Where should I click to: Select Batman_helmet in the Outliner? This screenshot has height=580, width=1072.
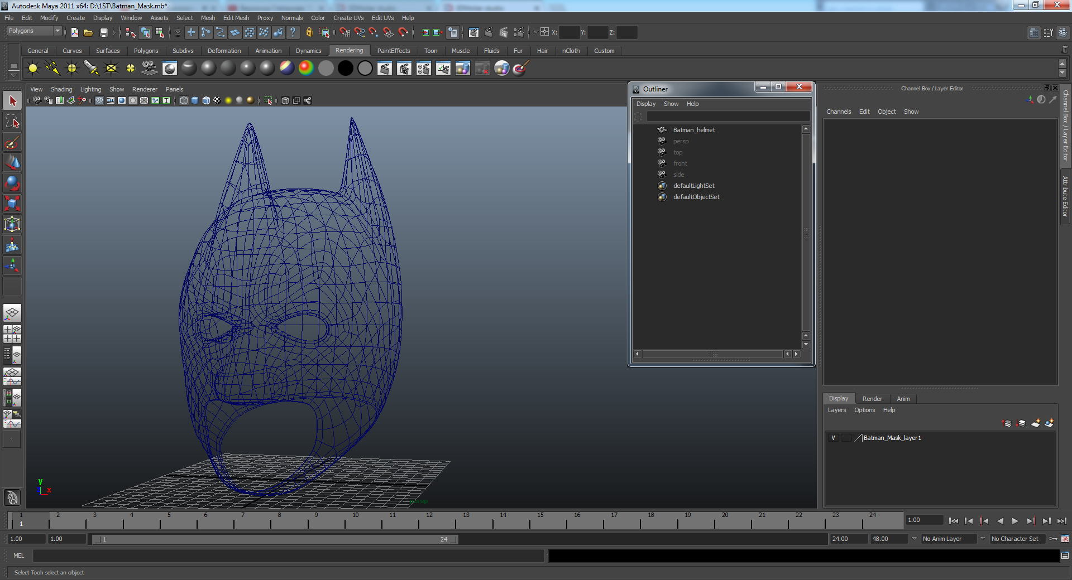(694, 130)
